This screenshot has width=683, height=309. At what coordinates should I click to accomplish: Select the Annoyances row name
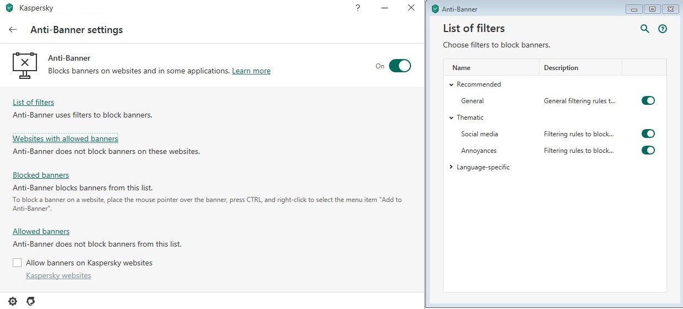point(479,151)
